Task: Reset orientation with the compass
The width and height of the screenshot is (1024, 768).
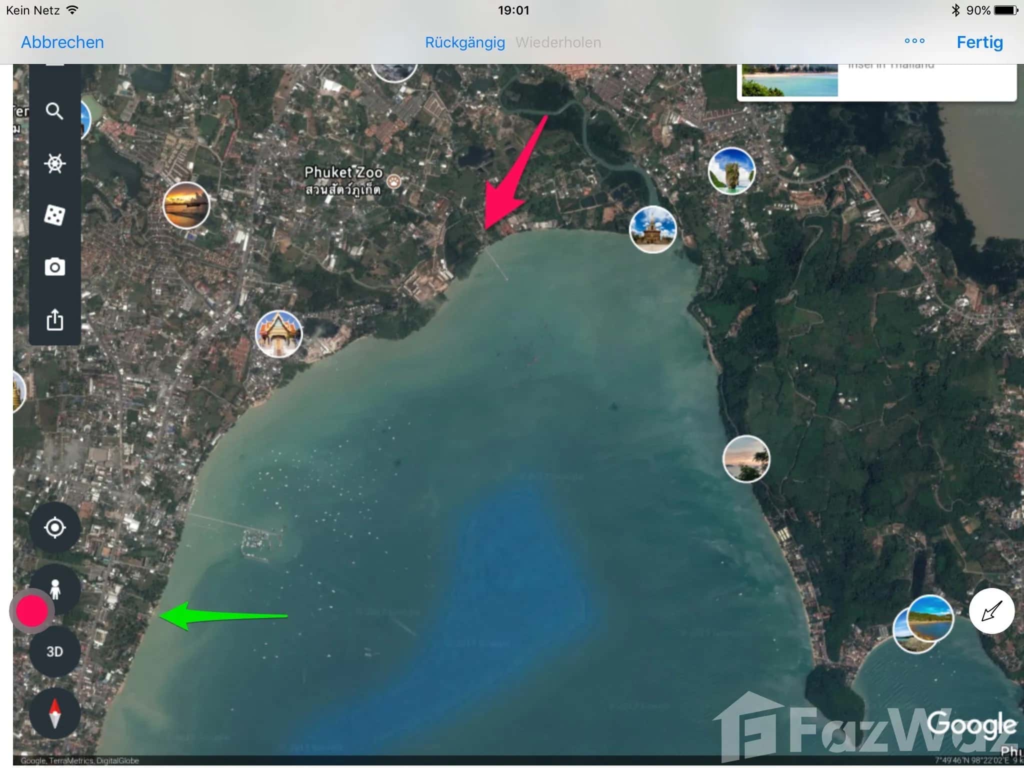Action: (x=54, y=713)
